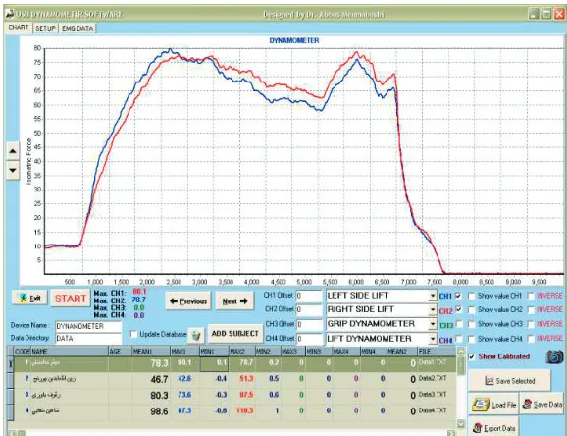This screenshot has height=436, width=567.
Task: Click the chart scale up arrow
Action: tap(13, 151)
